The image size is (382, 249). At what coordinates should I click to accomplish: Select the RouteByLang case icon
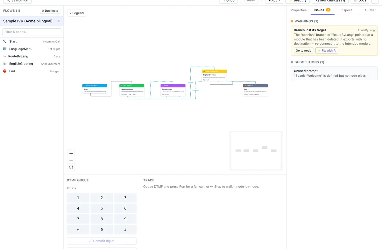click(x=5, y=56)
